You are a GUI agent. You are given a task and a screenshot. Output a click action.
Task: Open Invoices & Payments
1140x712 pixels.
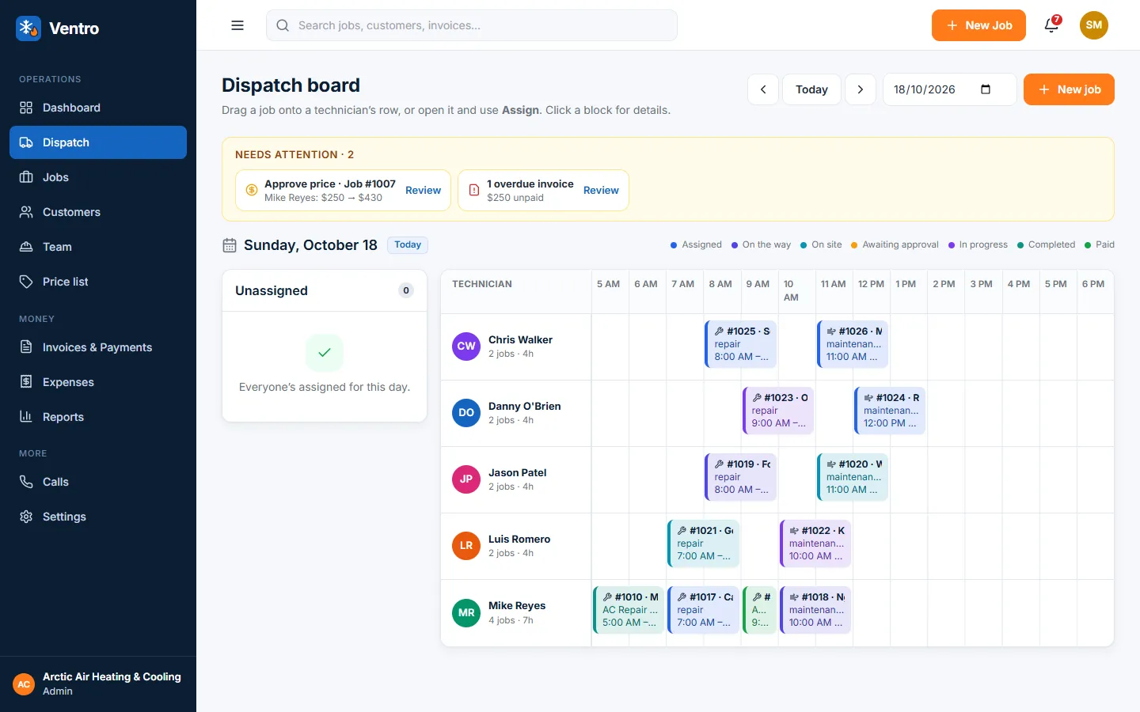tap(98, 347)
